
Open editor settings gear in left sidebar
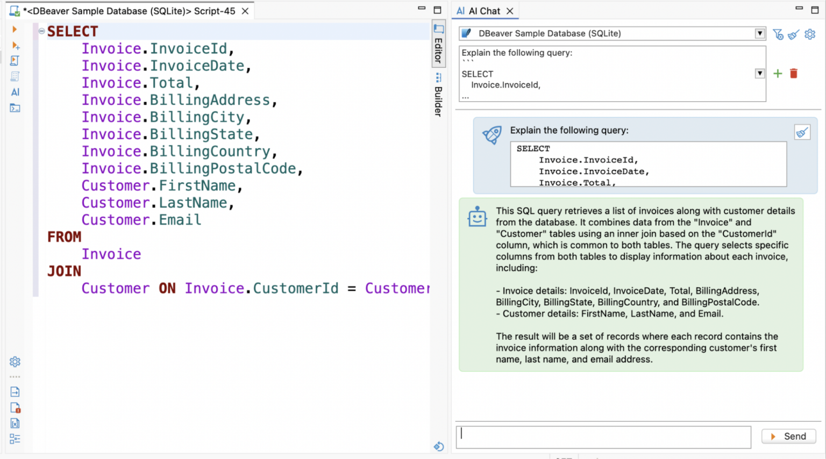pos(15,362)
